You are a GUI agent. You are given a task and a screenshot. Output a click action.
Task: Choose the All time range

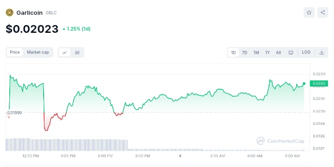pyautogui.click(x=278, y=52)
